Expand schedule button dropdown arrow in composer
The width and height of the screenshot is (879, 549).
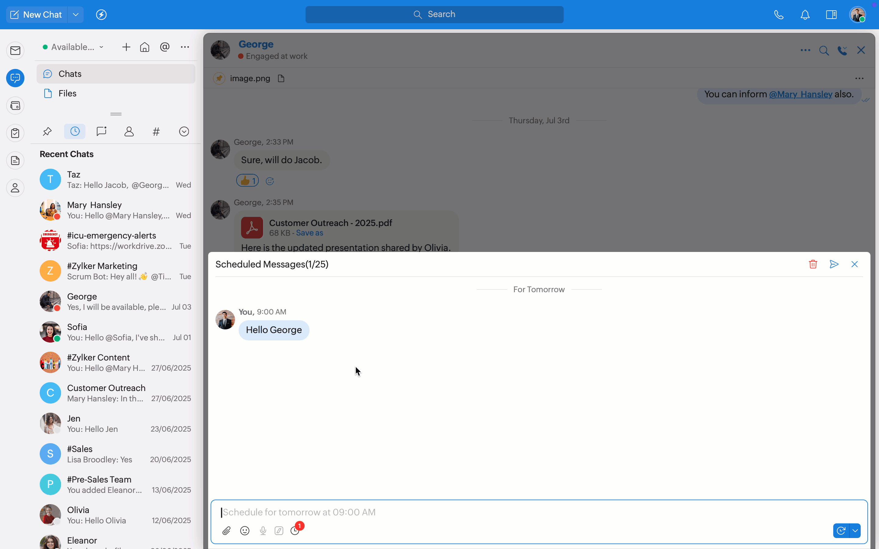click(855, 531)
